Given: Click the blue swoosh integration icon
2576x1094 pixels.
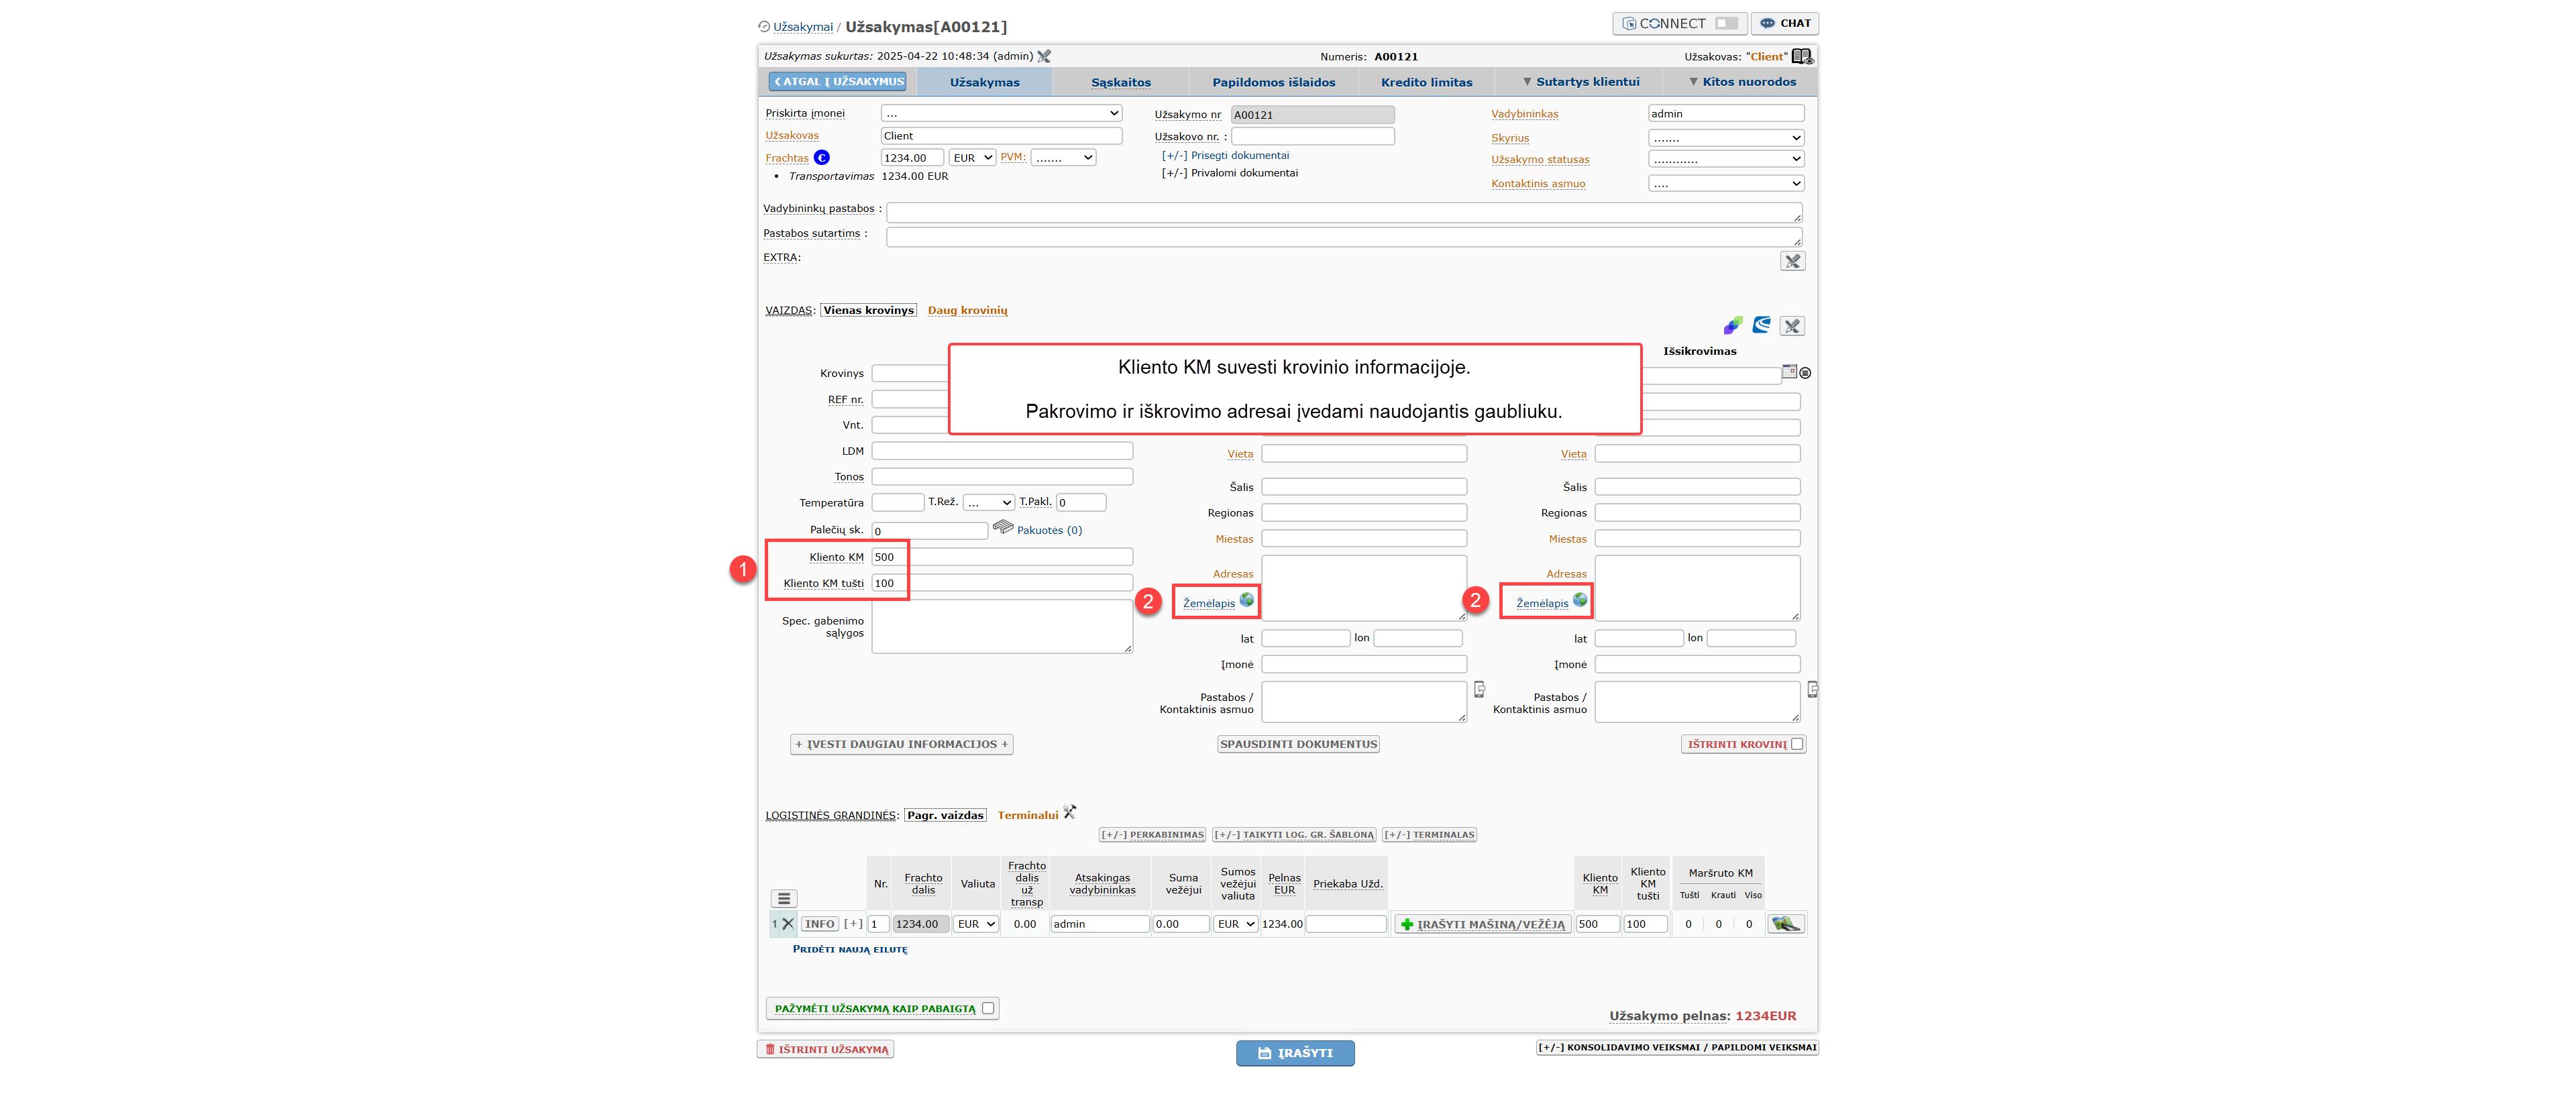Looking at the screenshot, I should (x=1762, y=326).
